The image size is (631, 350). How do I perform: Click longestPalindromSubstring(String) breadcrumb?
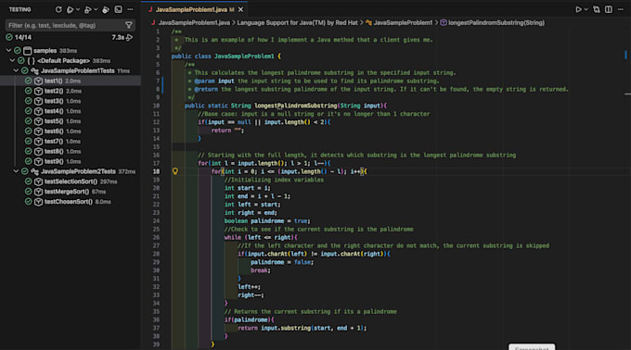coord(496,23)
